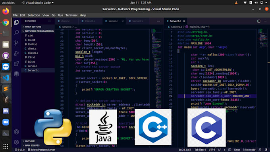The height and width of the screenshot is (152, 270).
Task: Open server.c in the Explorer file list
Action: click(x=38, y=66)
